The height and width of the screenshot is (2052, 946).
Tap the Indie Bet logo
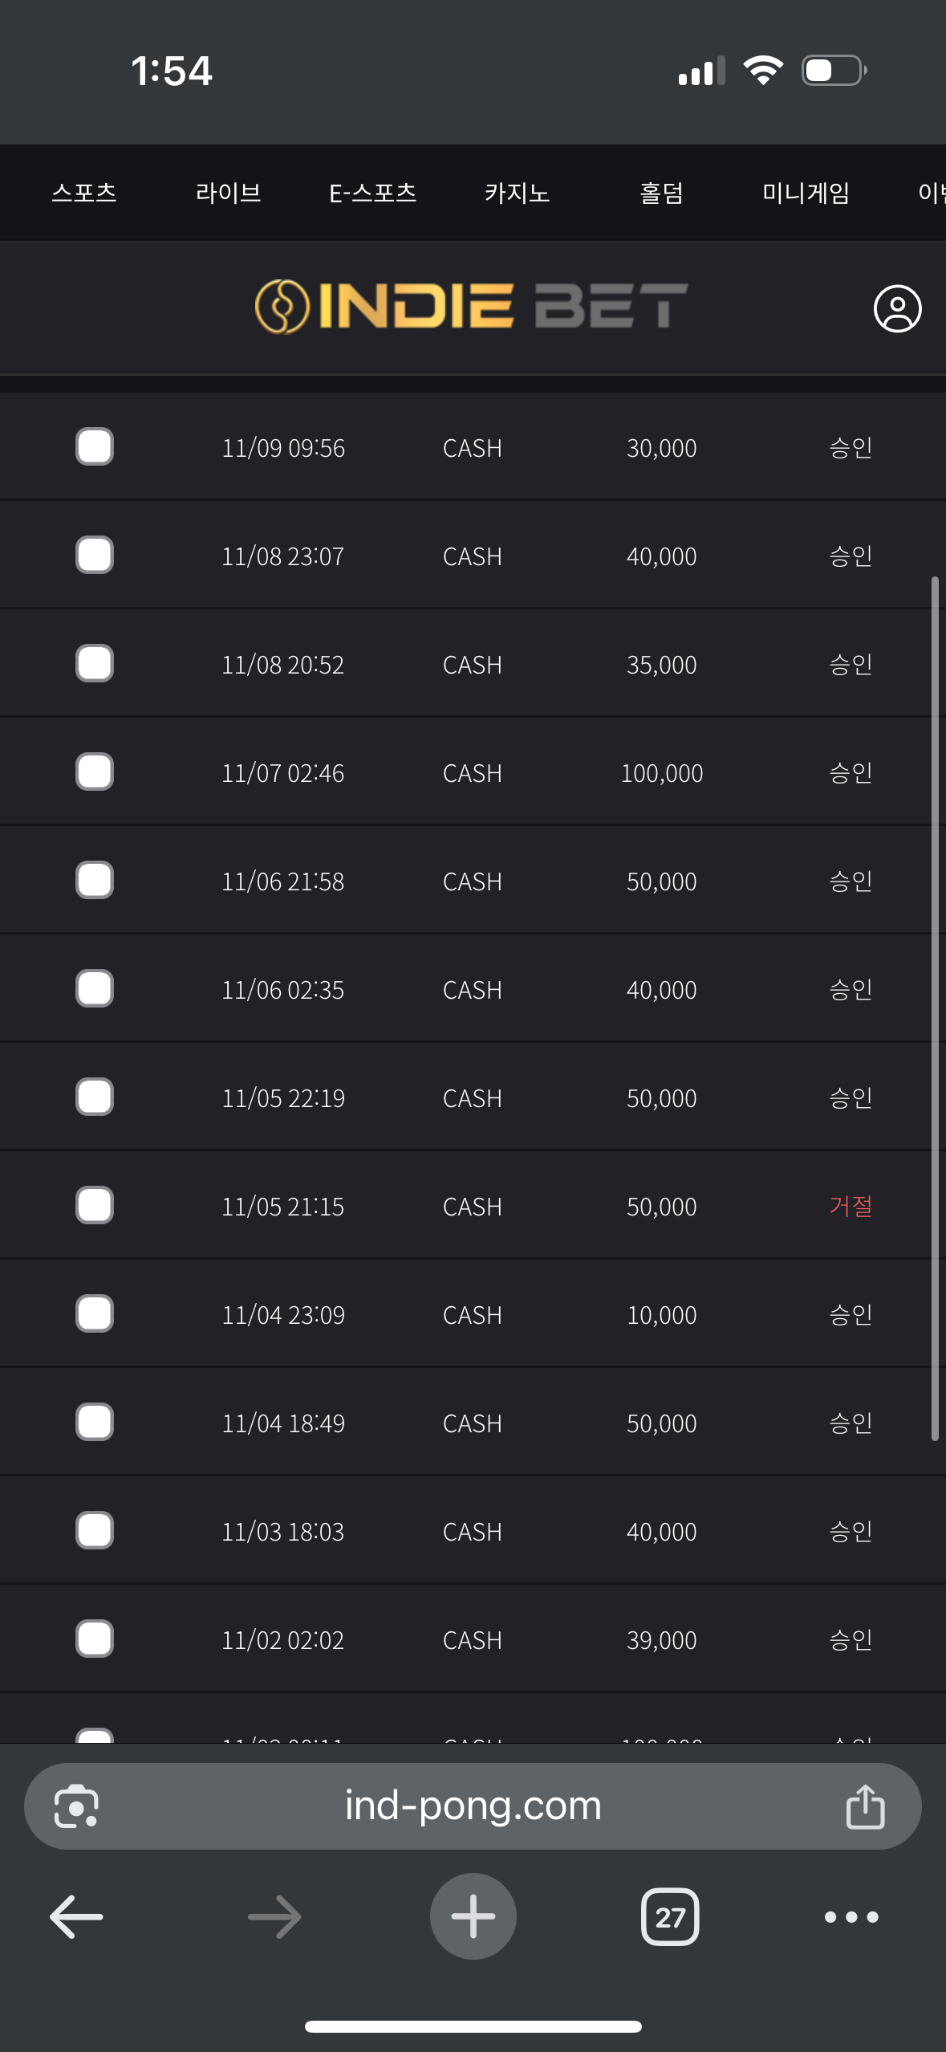(472, 307)
